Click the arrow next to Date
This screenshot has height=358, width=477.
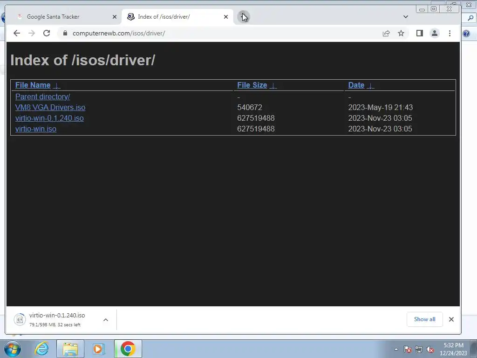(370, 86)
